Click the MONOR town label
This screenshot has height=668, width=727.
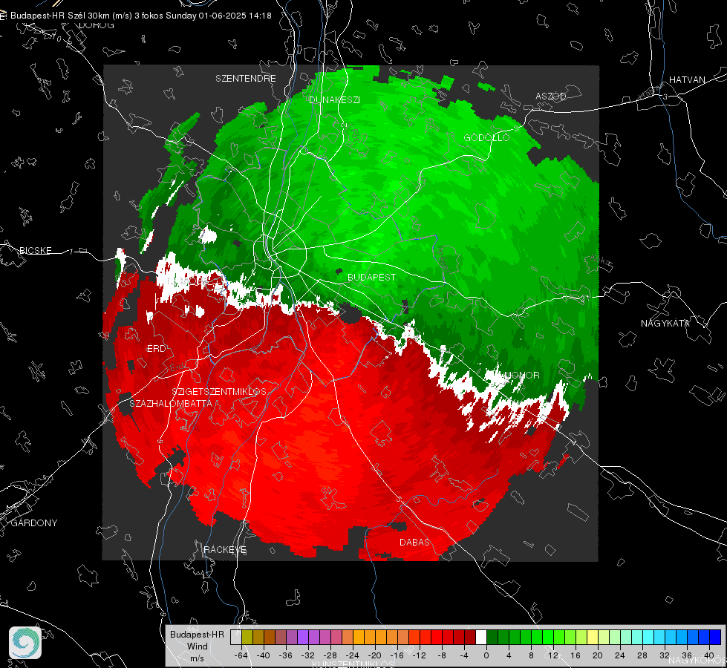[522, 375]
